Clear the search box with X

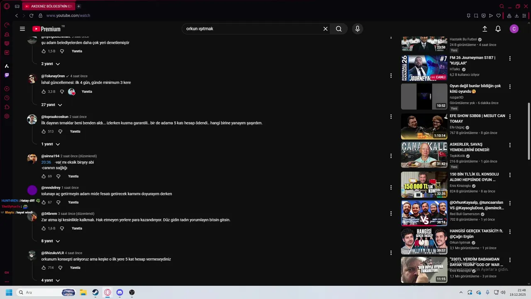326,29
